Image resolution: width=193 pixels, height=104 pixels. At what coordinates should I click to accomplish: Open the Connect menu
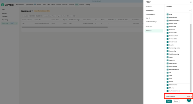point(82,5)
